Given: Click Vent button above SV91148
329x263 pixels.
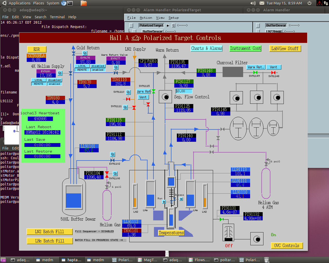Looking at the screenshot, I should pyautogui.click(x=273, y=67).
